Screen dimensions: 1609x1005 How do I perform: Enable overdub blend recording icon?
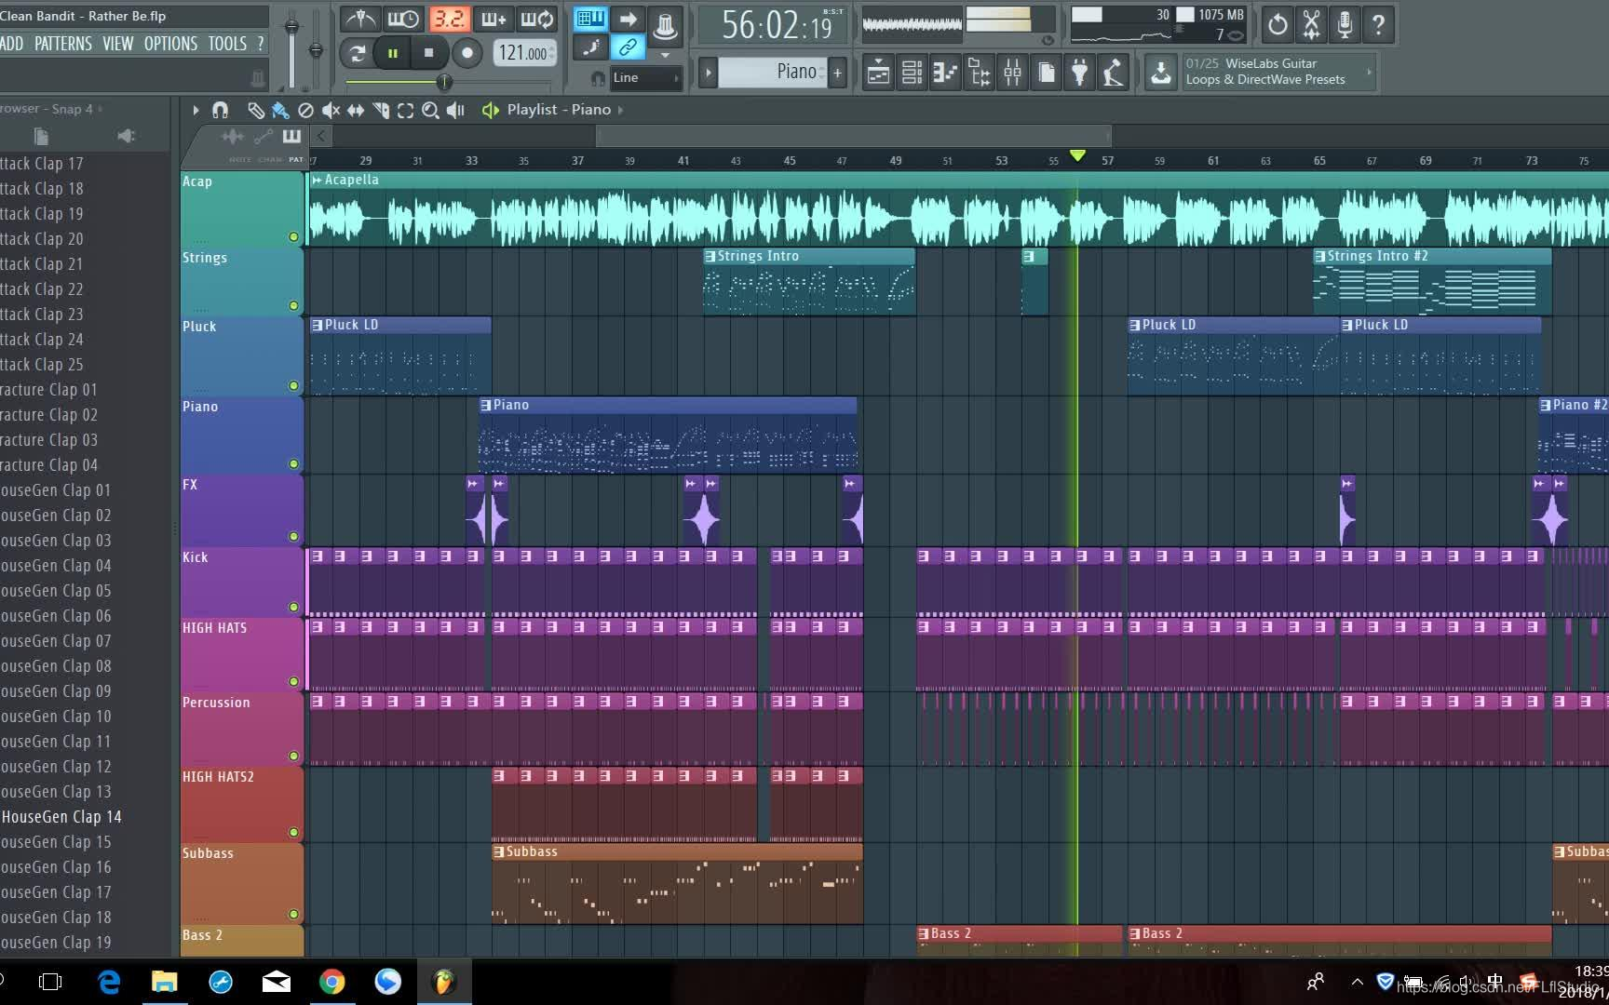[x=494, y=19]
